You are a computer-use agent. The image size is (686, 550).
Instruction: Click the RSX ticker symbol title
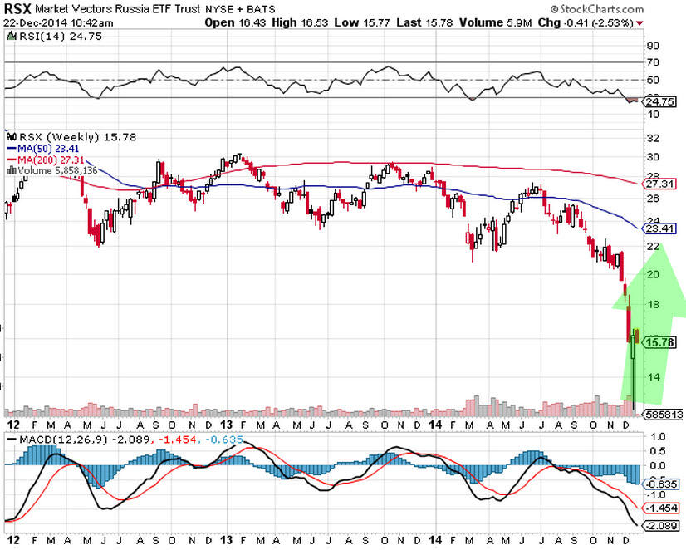click(17, 9)
